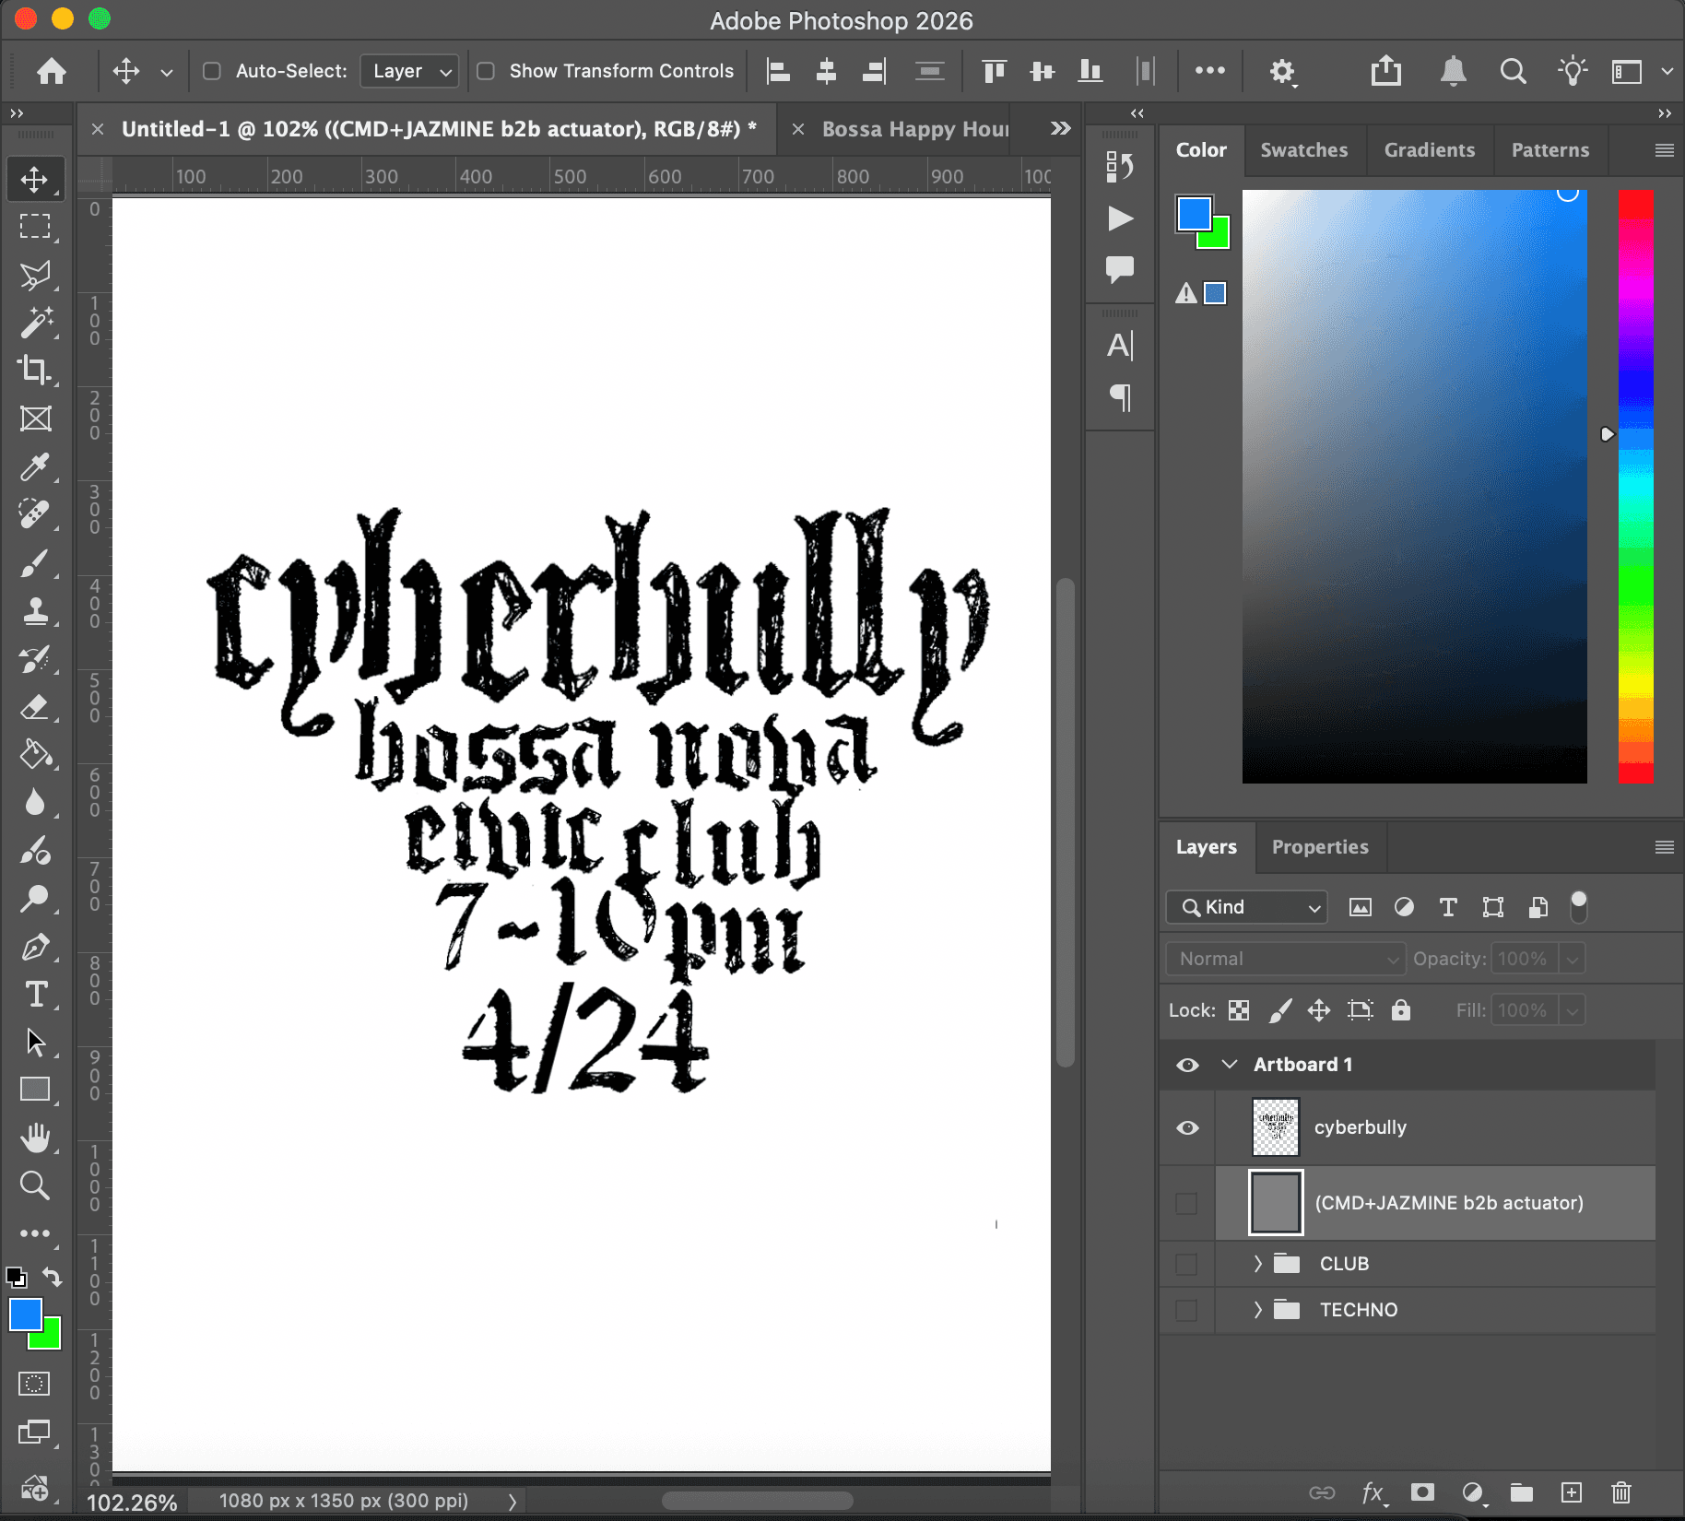Select the Paint Bucket tool
This screenshot has width=1685, height=1521.
tap(35, 755)
